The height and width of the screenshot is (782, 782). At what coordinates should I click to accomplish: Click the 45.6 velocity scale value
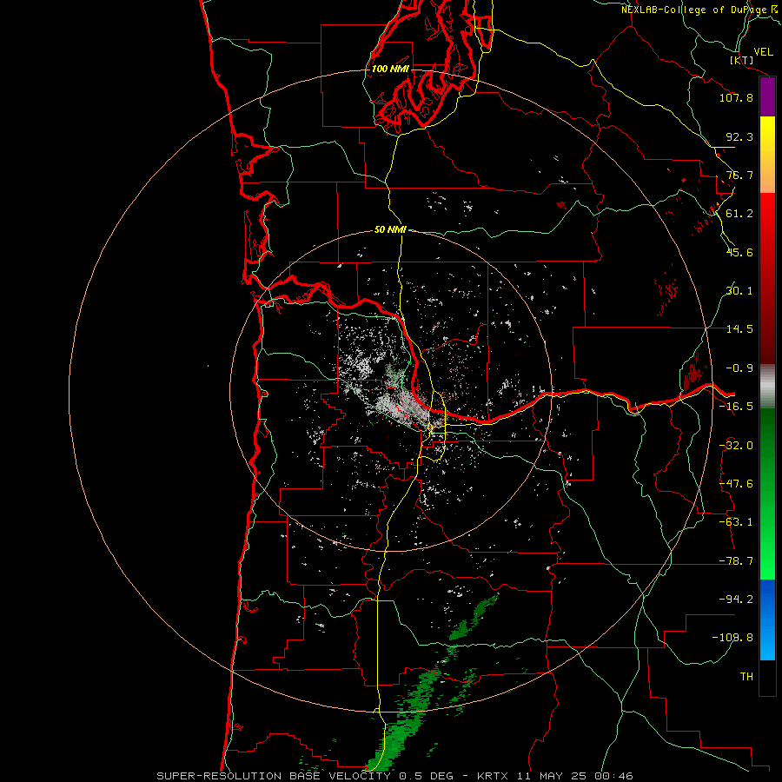point(739,252)
